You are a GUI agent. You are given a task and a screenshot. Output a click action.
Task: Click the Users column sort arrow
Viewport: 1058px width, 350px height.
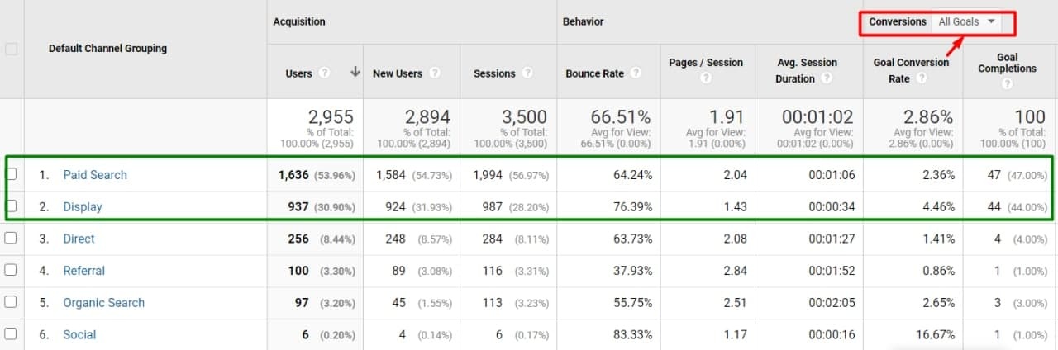click(355, 73)
